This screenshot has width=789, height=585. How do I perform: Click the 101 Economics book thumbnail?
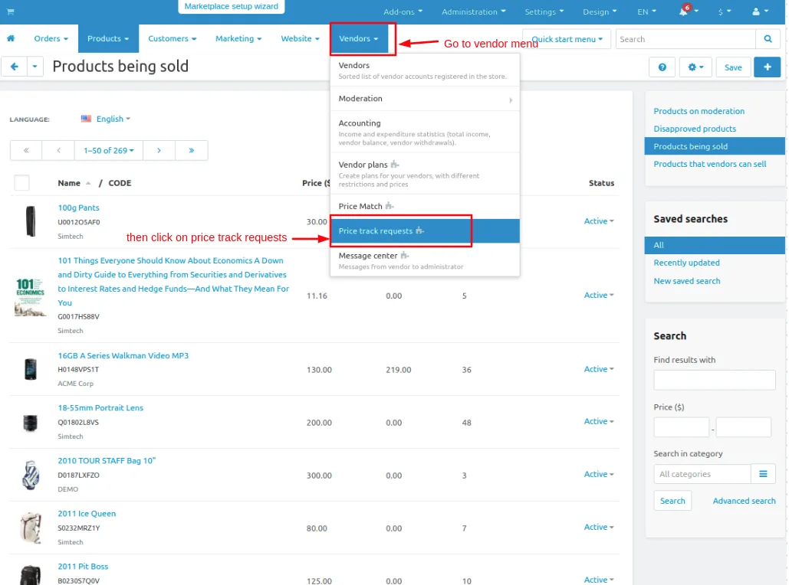click(30, 296)
